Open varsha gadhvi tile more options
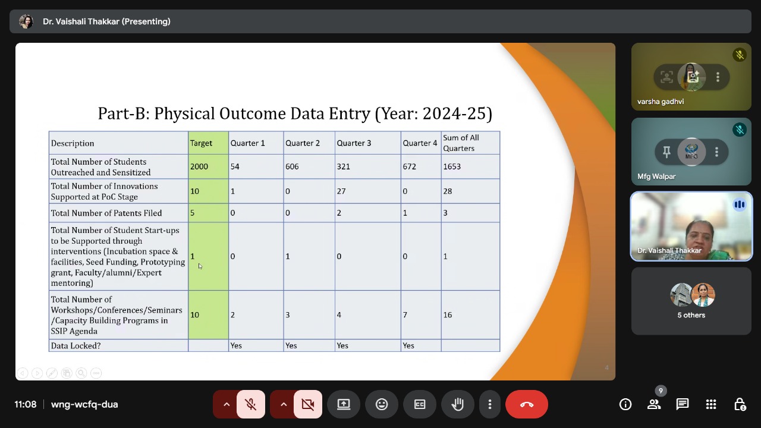 tap(718, 77)
